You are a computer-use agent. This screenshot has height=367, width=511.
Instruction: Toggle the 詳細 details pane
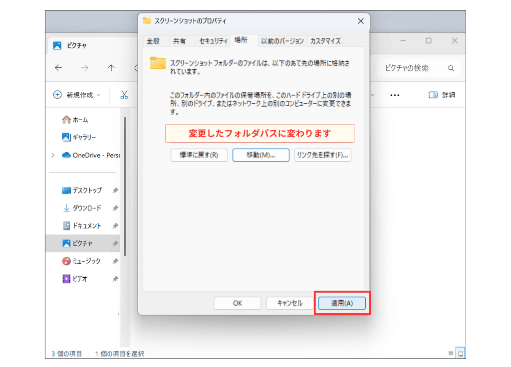[x=441, y=94]
